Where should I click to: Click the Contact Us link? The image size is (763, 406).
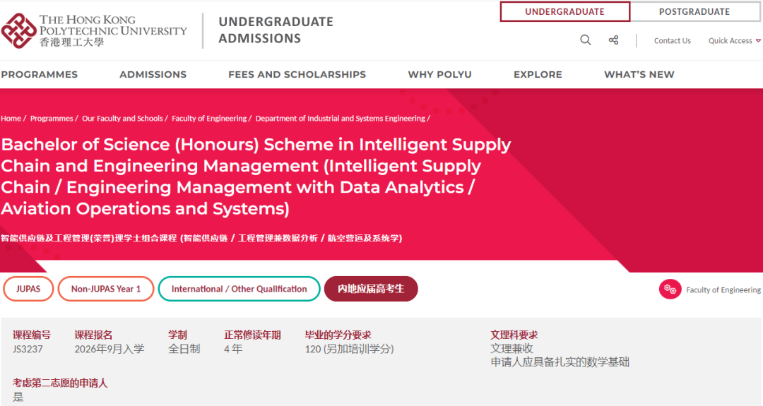click(x=672, y=41)
